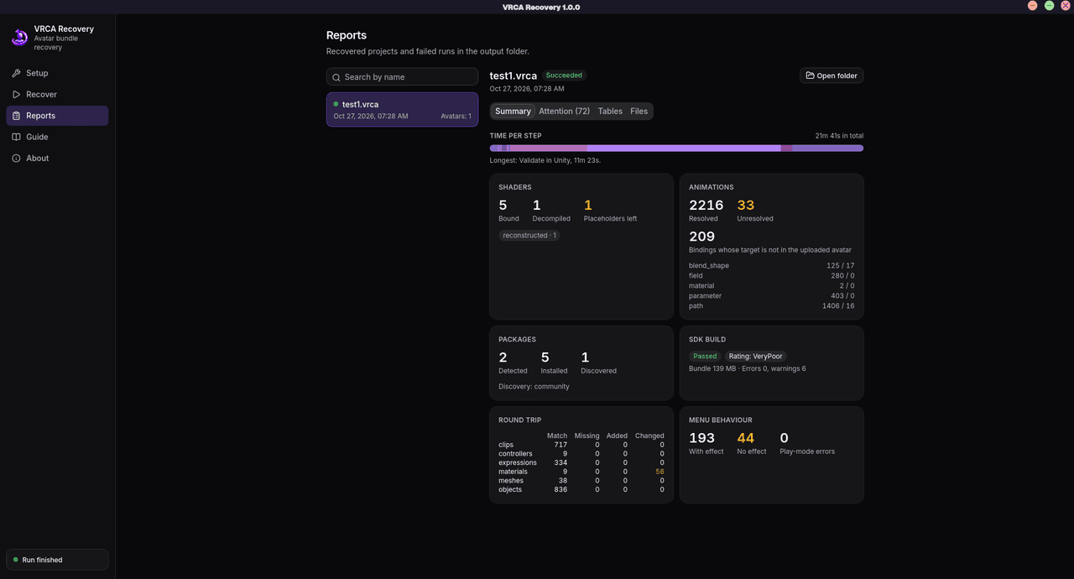This screenshot has height=579, width=1074.
Task: Click the Bundle 139 MB details line
Action: click(x=748, y=368)
